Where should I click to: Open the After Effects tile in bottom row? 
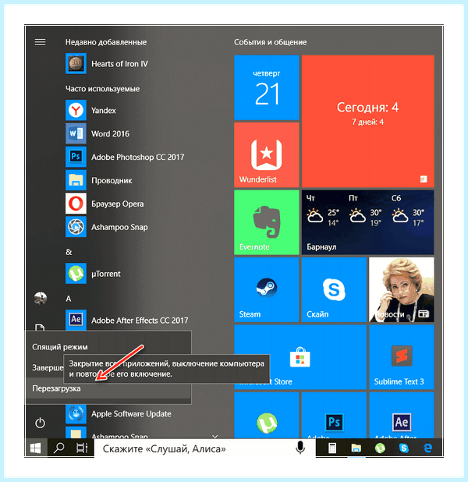click(402, 415)
